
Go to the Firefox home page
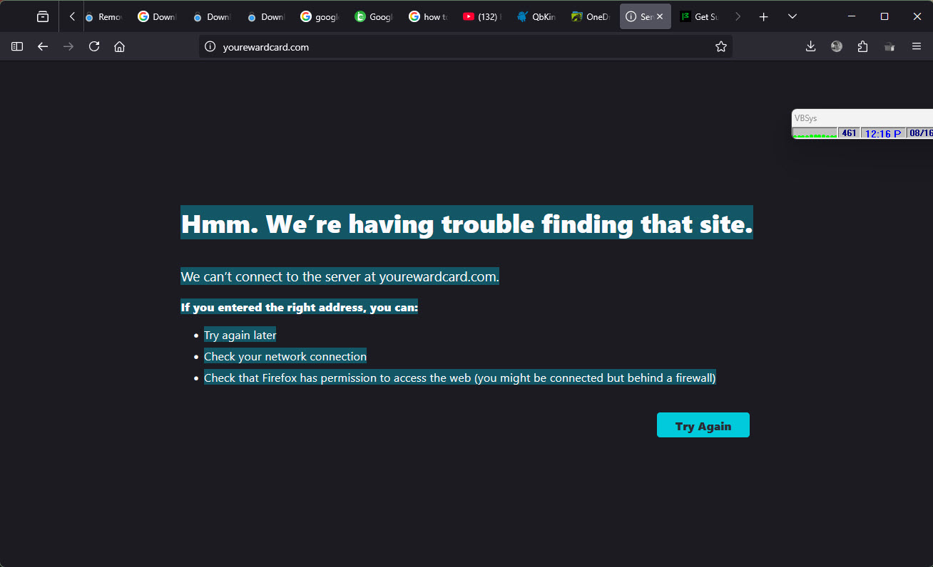pos(120,46)
